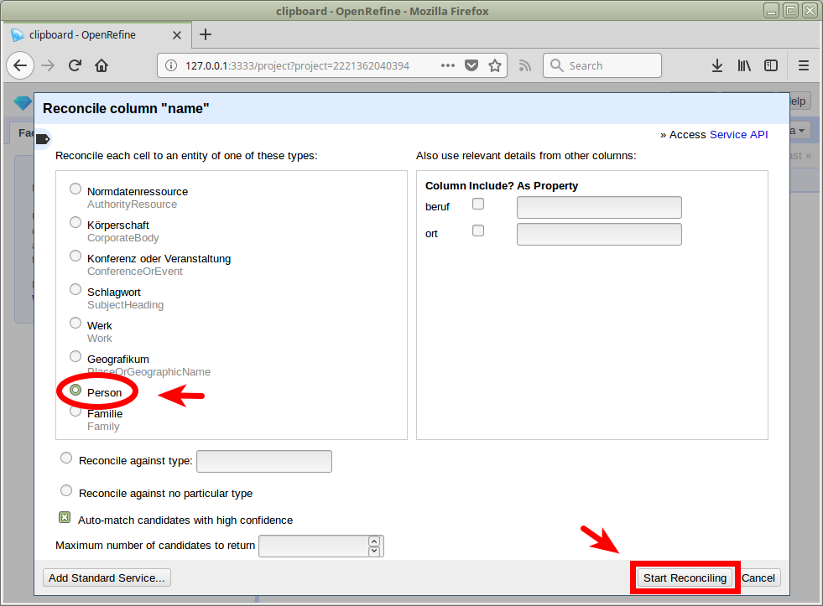
Task: Follow the Service API link
Action: click(x=738, y=134)
